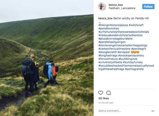
Task: Open #pomegranate hashtag
Action: point(134,69)
